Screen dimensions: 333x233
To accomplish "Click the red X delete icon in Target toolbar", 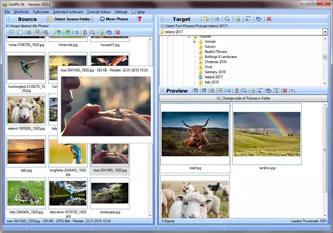I will [269, 19].
